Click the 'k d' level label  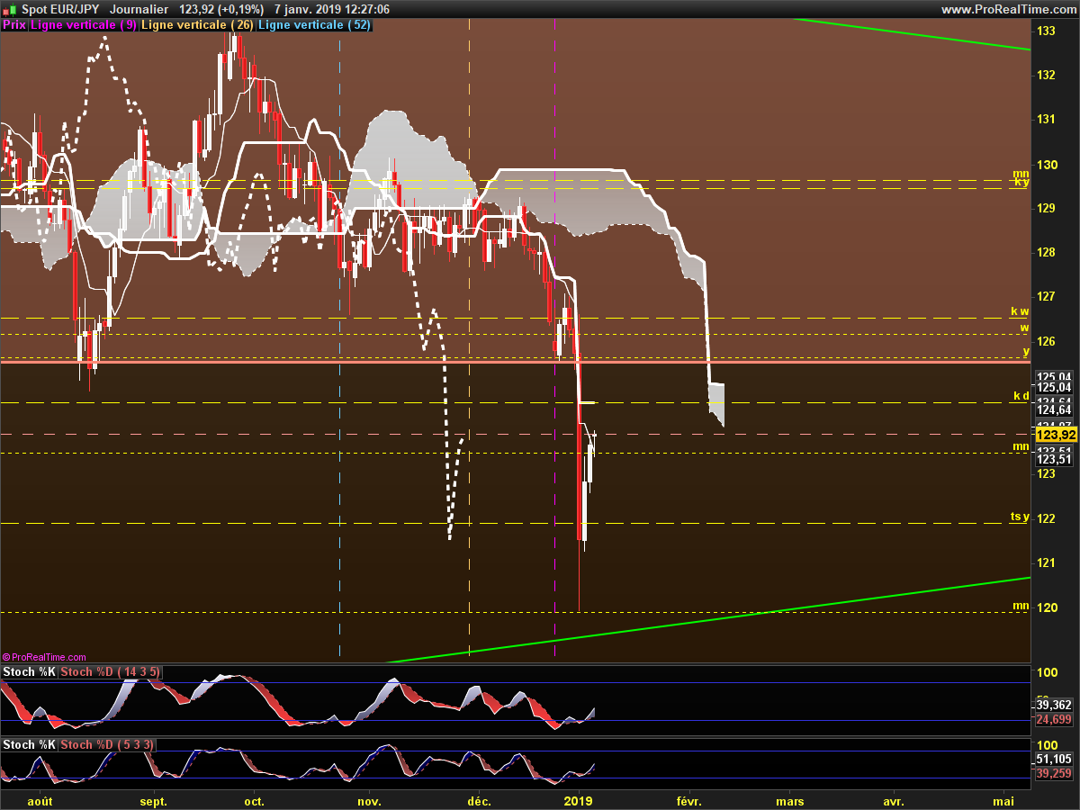pos(1021,396)
